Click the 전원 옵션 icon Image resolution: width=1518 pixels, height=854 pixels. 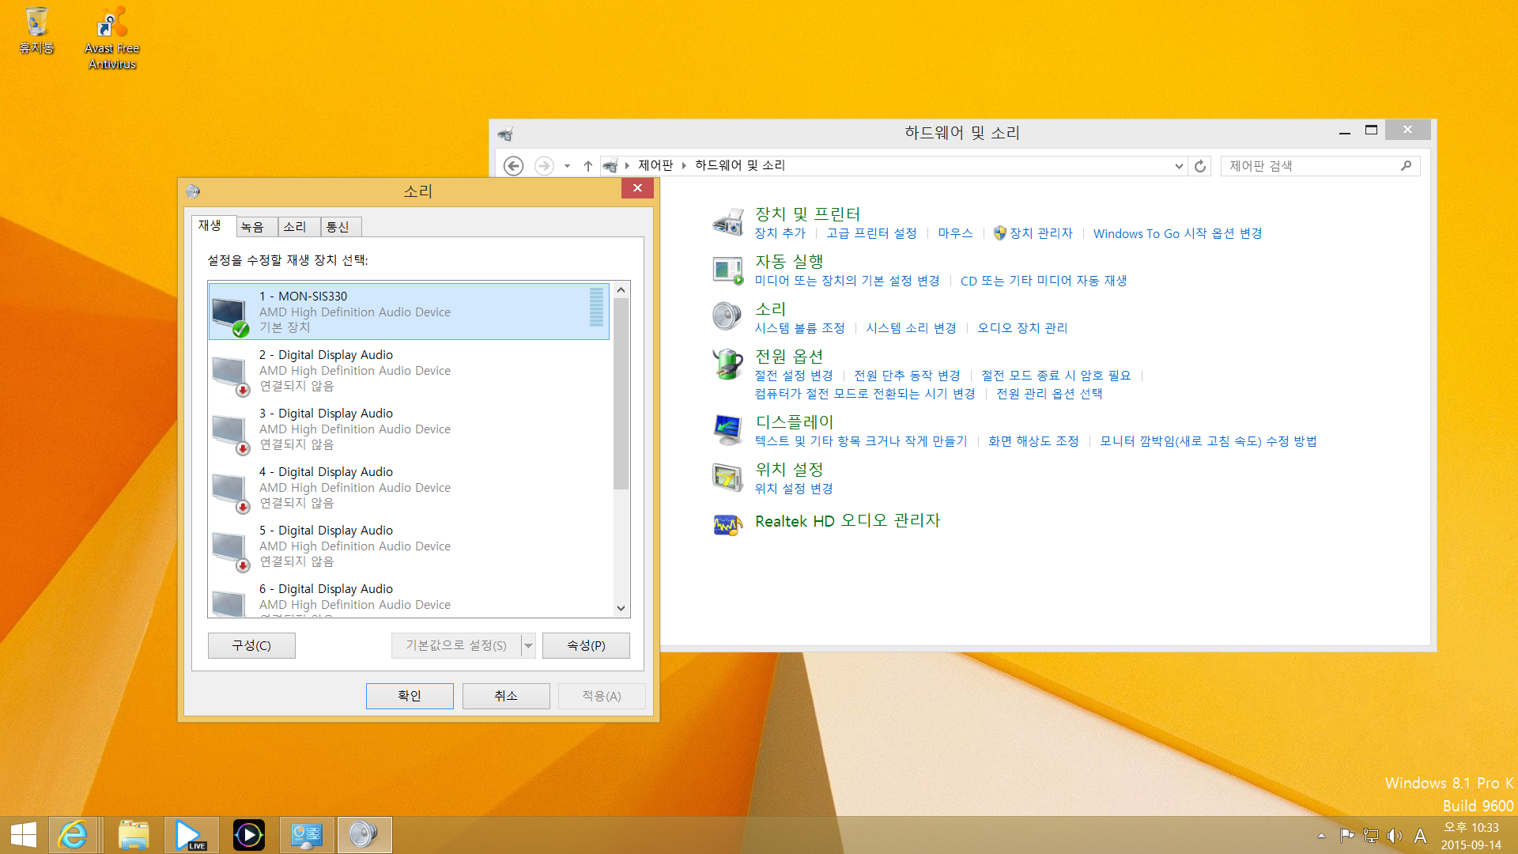[727, 365]
